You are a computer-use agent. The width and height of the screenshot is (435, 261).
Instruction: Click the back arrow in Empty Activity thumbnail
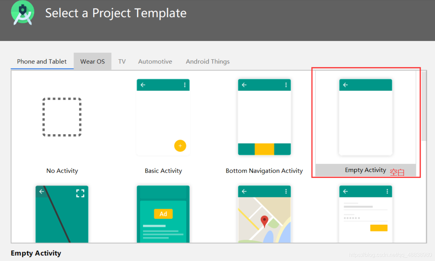346,85
